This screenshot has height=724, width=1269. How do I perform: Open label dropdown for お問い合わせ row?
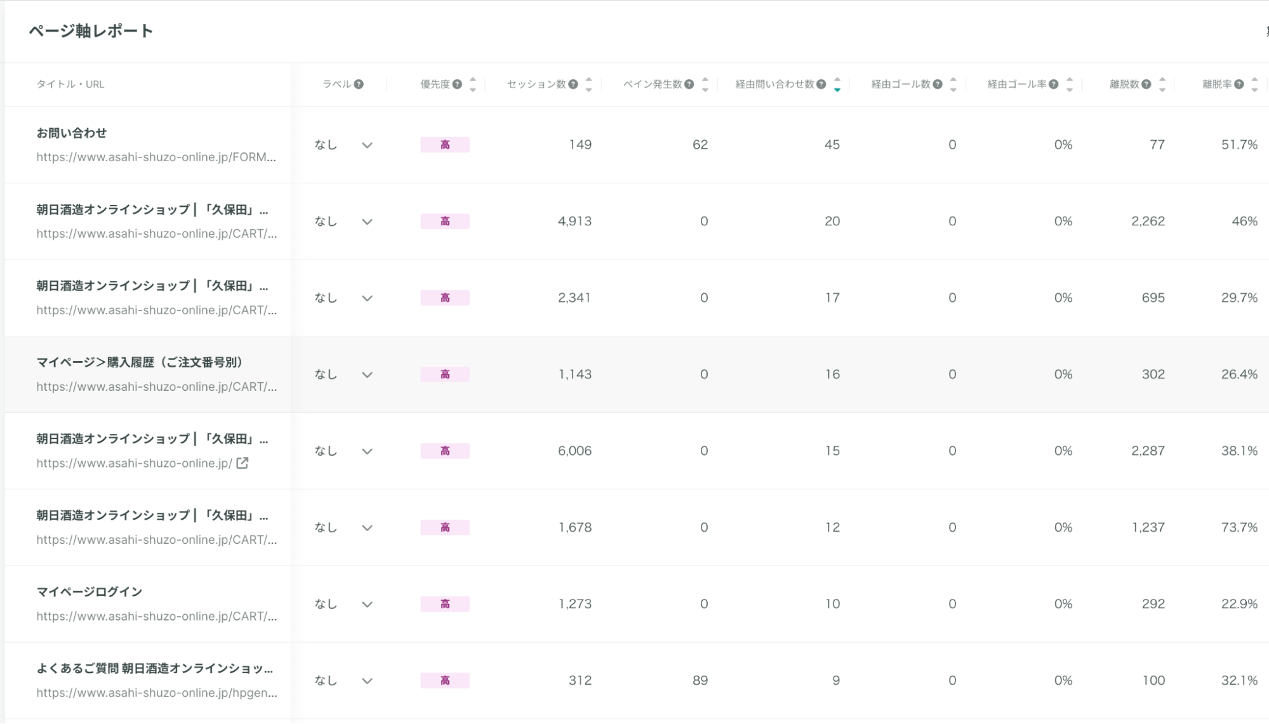coord(366,145)
